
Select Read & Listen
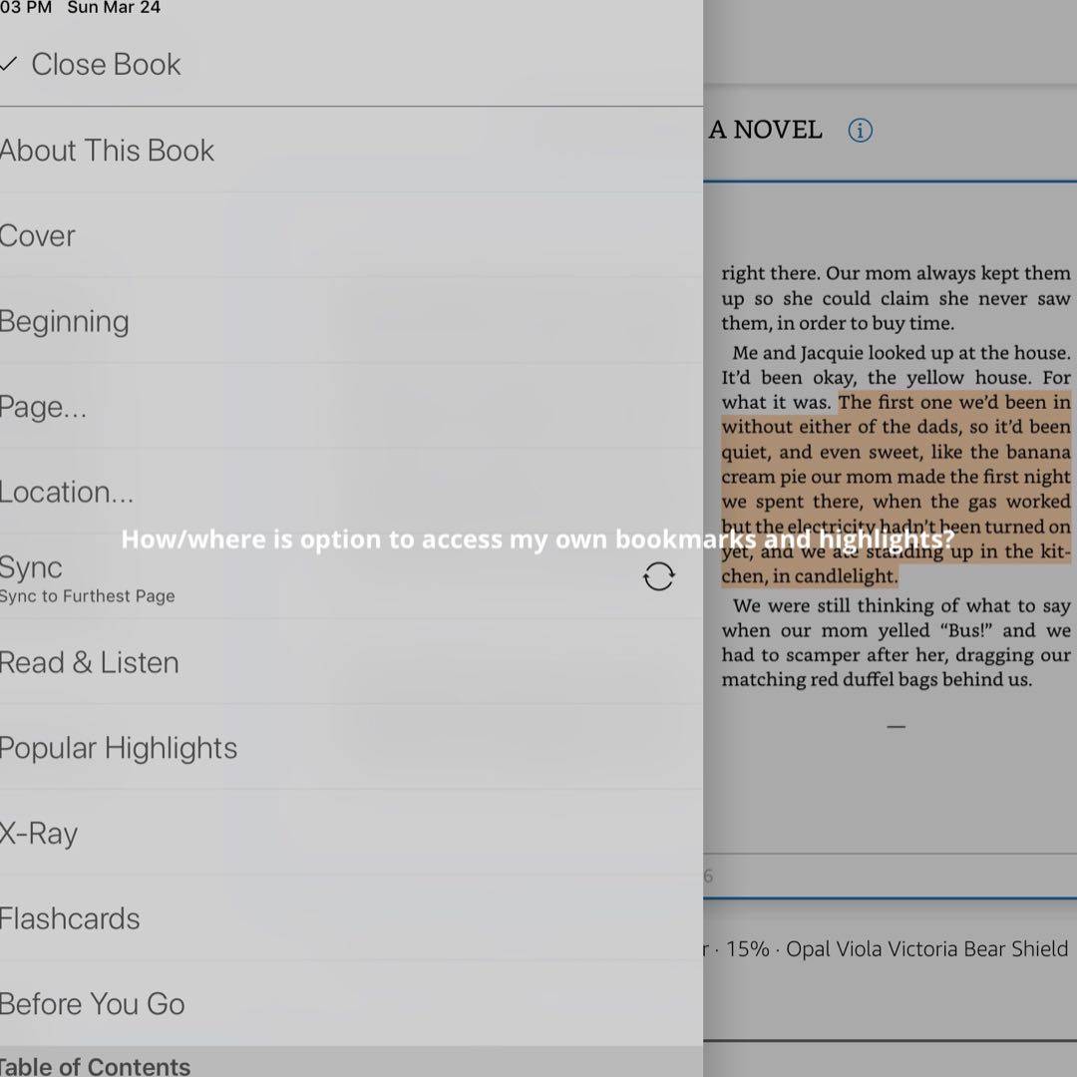90,663
